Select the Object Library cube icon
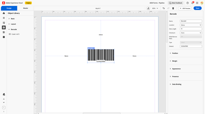Image resolution: width=205 pixels, height=114 pixels. point(4,27)
